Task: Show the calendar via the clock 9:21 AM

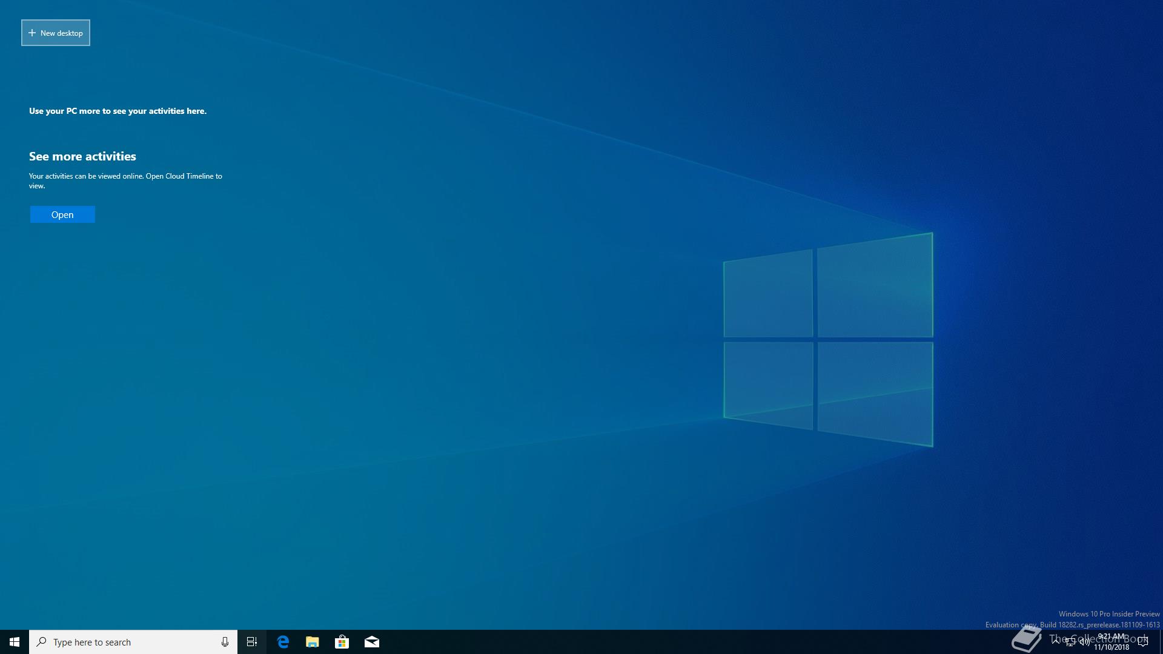Action: [x=1112, y=642]
